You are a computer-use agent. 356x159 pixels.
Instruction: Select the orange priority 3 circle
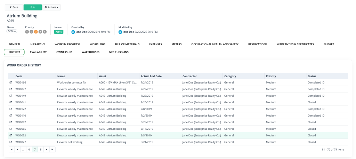[36, 32]
